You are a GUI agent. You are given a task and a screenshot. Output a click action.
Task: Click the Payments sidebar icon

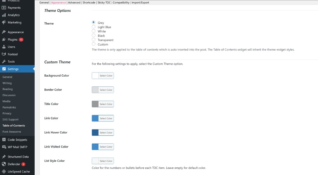[x=4, y=8]
